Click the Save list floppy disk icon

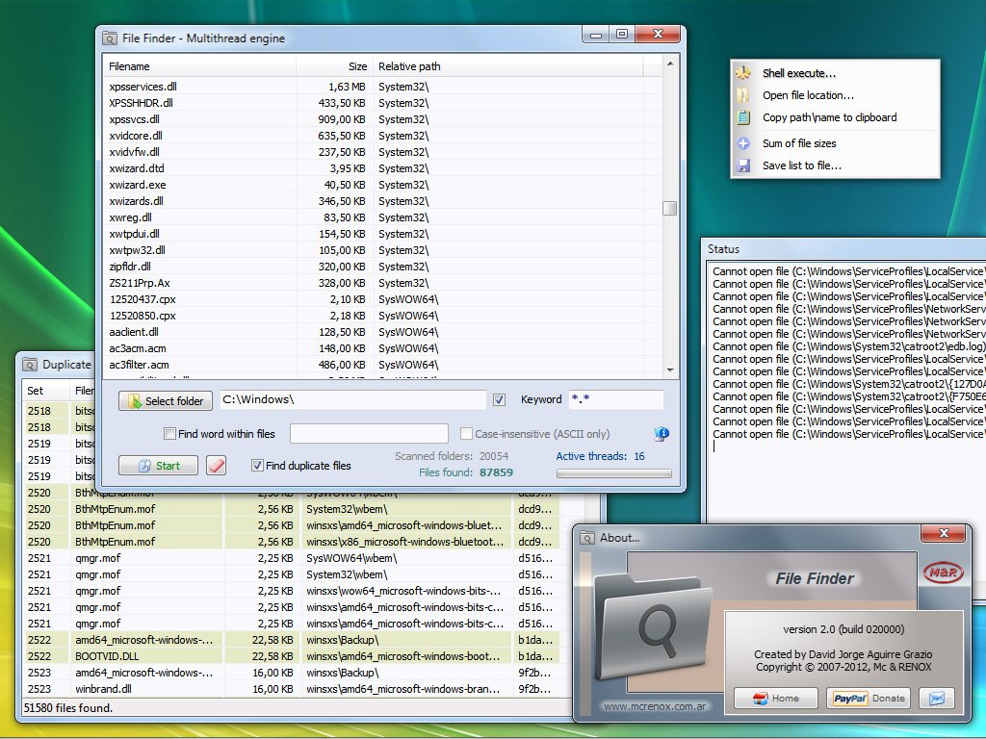pyautogui.click(x=743, y=166)
